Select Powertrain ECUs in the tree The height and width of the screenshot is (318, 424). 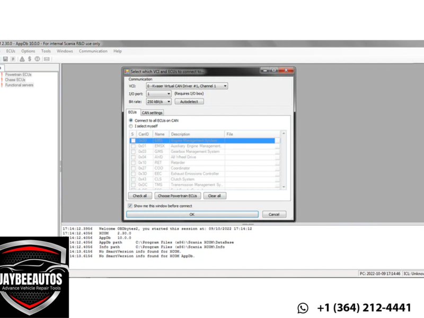click(x=18, y=75)
